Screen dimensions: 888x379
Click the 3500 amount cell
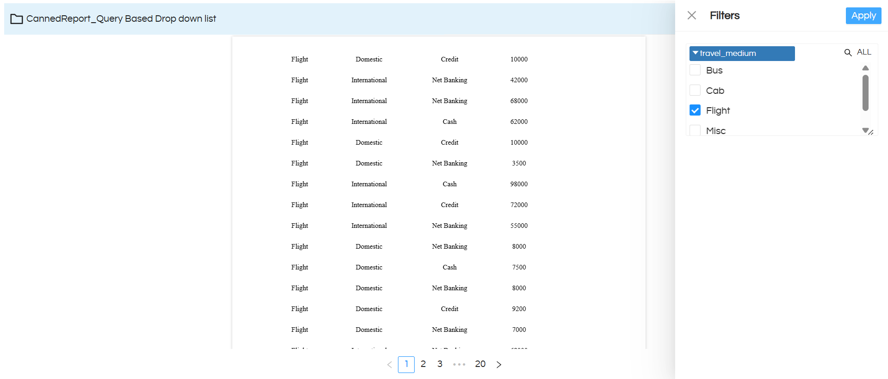tap(519, 163)
